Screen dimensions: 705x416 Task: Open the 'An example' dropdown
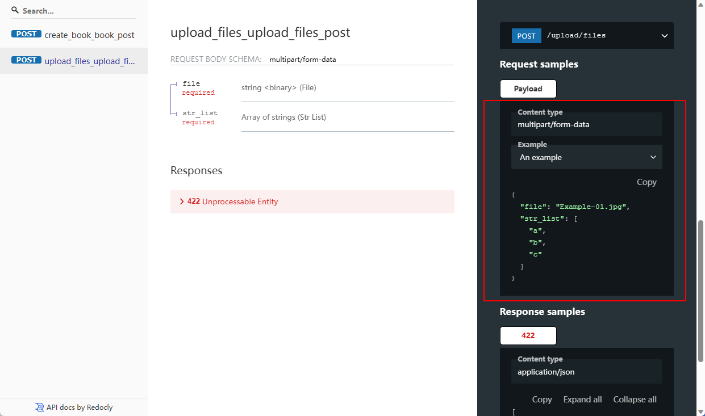point(586,157)
